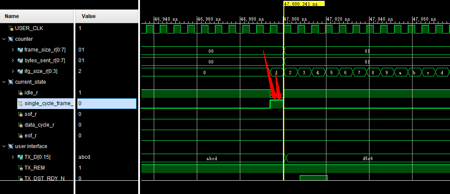Select the sof_r signal name
The image size is (450, 194).
coord(31,114)
